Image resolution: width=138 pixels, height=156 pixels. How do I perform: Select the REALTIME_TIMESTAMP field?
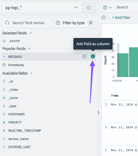coord(25,130)
